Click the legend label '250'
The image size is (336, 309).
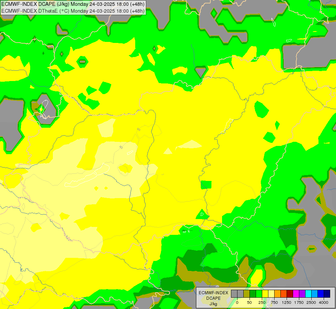pos(262,302)
